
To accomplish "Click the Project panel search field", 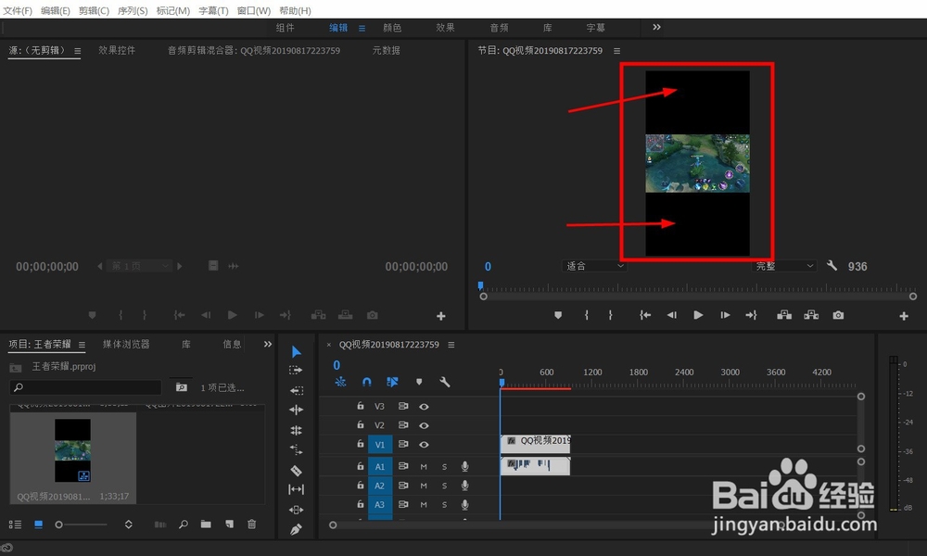I will (85, 387).
